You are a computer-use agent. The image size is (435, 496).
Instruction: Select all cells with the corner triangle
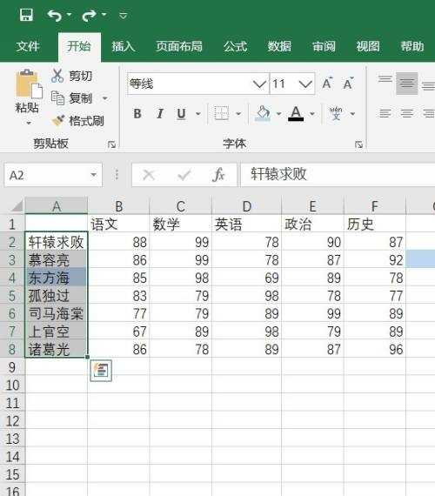pyautogui.click(x=17, y=205)
